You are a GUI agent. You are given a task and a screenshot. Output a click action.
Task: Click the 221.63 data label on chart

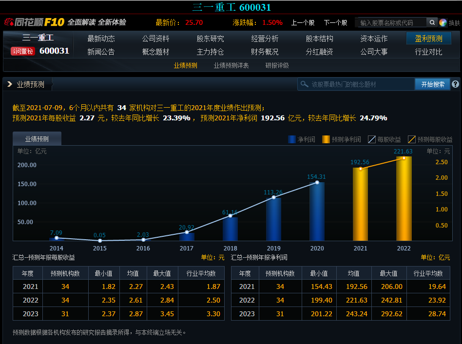click(403, 152)
